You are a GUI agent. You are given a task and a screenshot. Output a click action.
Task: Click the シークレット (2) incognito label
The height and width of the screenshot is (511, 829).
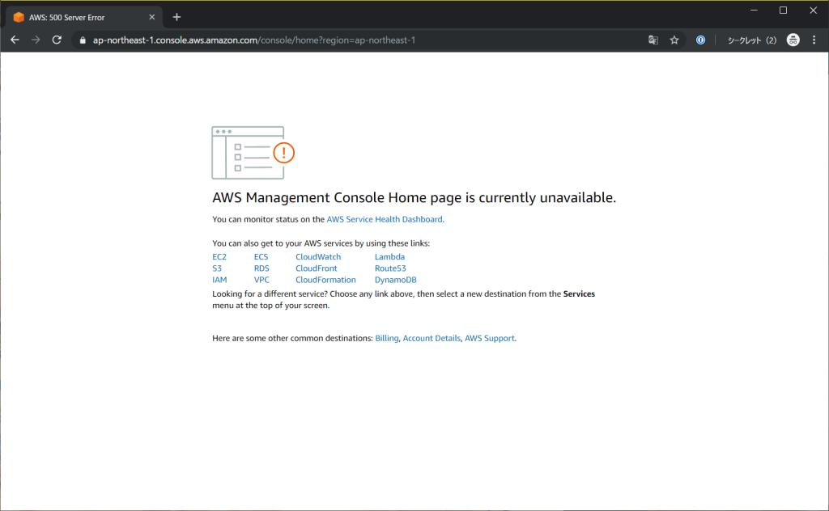coord(752,40)
